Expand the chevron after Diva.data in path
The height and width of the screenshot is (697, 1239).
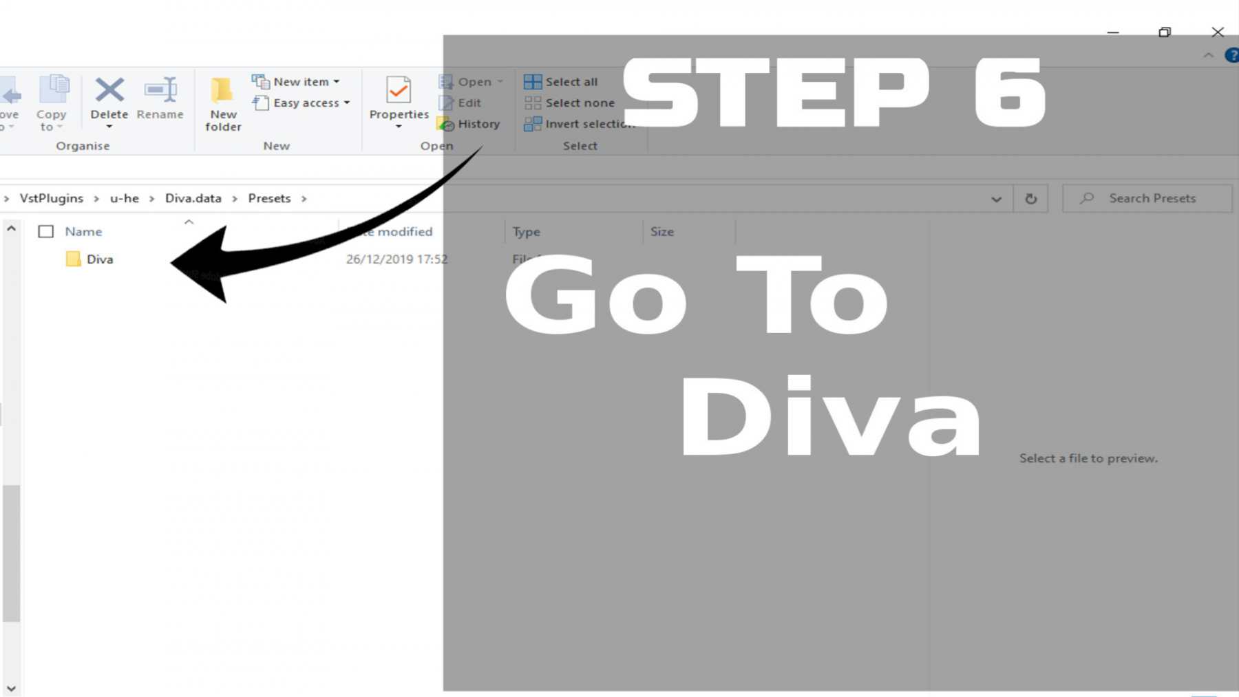(235, 198)
